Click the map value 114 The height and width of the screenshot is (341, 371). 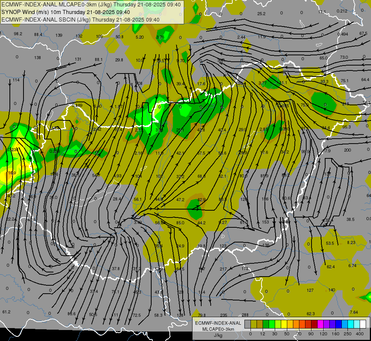click(x=16, y=80)
